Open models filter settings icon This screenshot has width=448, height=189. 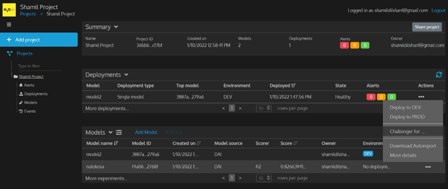(119, 132)
